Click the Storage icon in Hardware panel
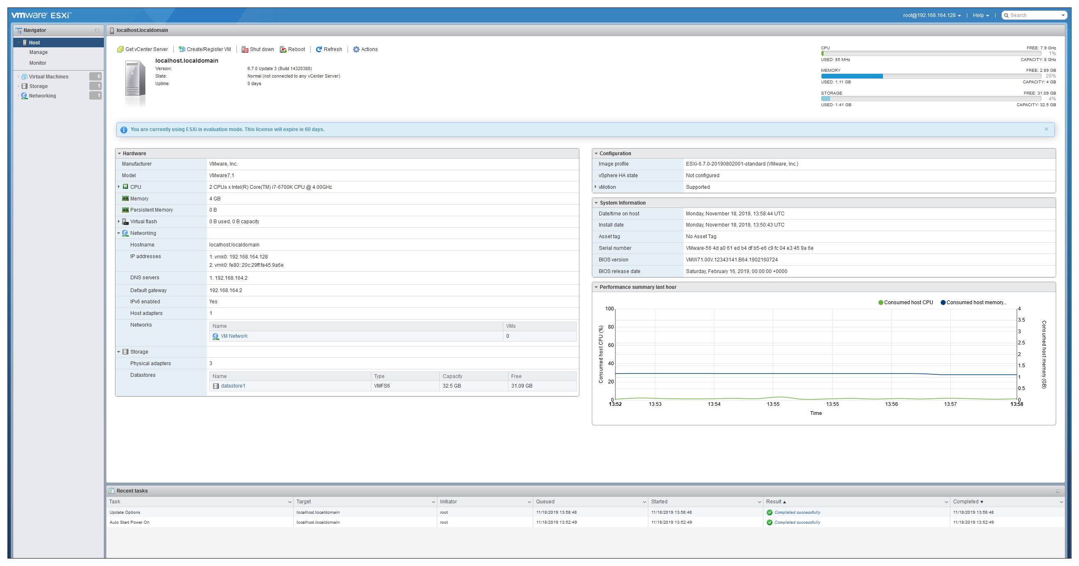The height and width of the screenshot is (566, 1079). pyautogui.click(x=125, y=352)
